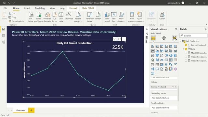This screenshot has width=208, height=117.
Task: Open the Transform data dropdown
Action: 90,17
